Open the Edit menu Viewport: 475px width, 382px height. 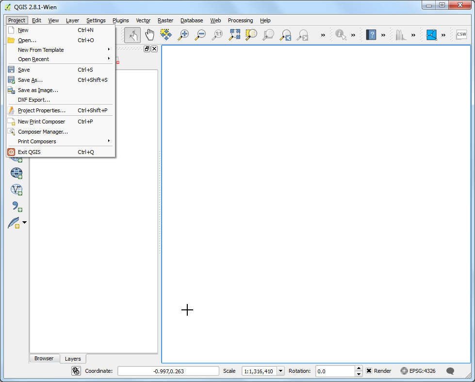36,20
